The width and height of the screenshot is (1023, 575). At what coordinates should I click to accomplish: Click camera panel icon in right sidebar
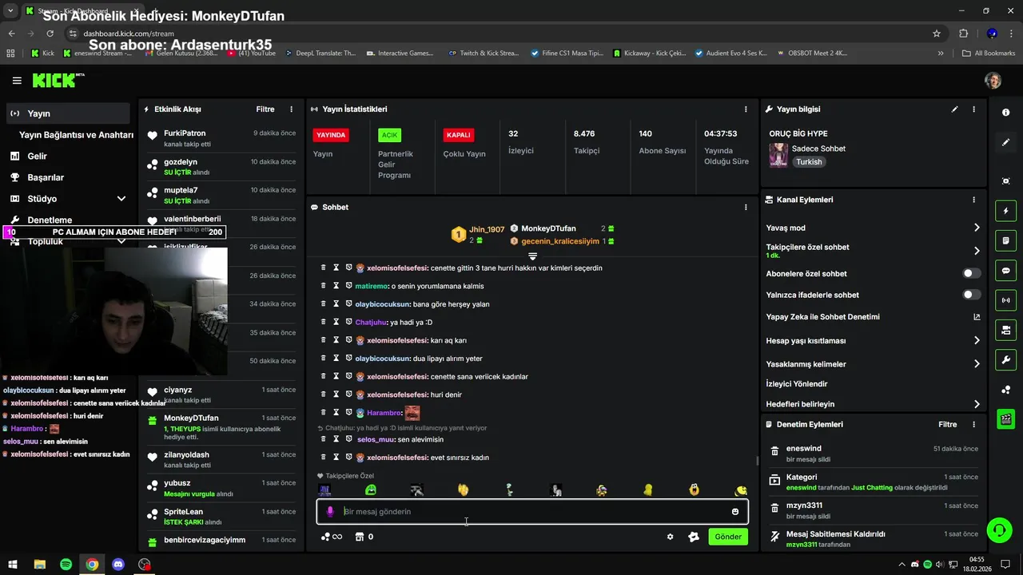[1005, 330]
